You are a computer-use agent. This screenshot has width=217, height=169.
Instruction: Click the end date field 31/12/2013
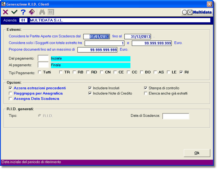coord(138,36)
